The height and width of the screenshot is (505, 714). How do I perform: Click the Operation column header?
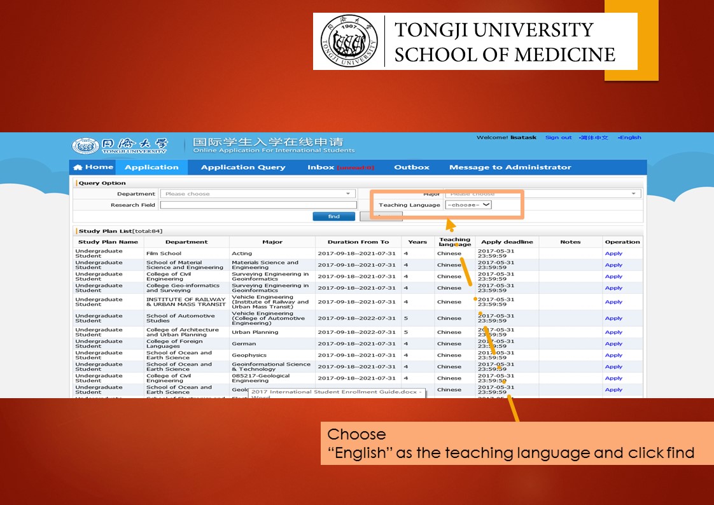pos(622,242)
